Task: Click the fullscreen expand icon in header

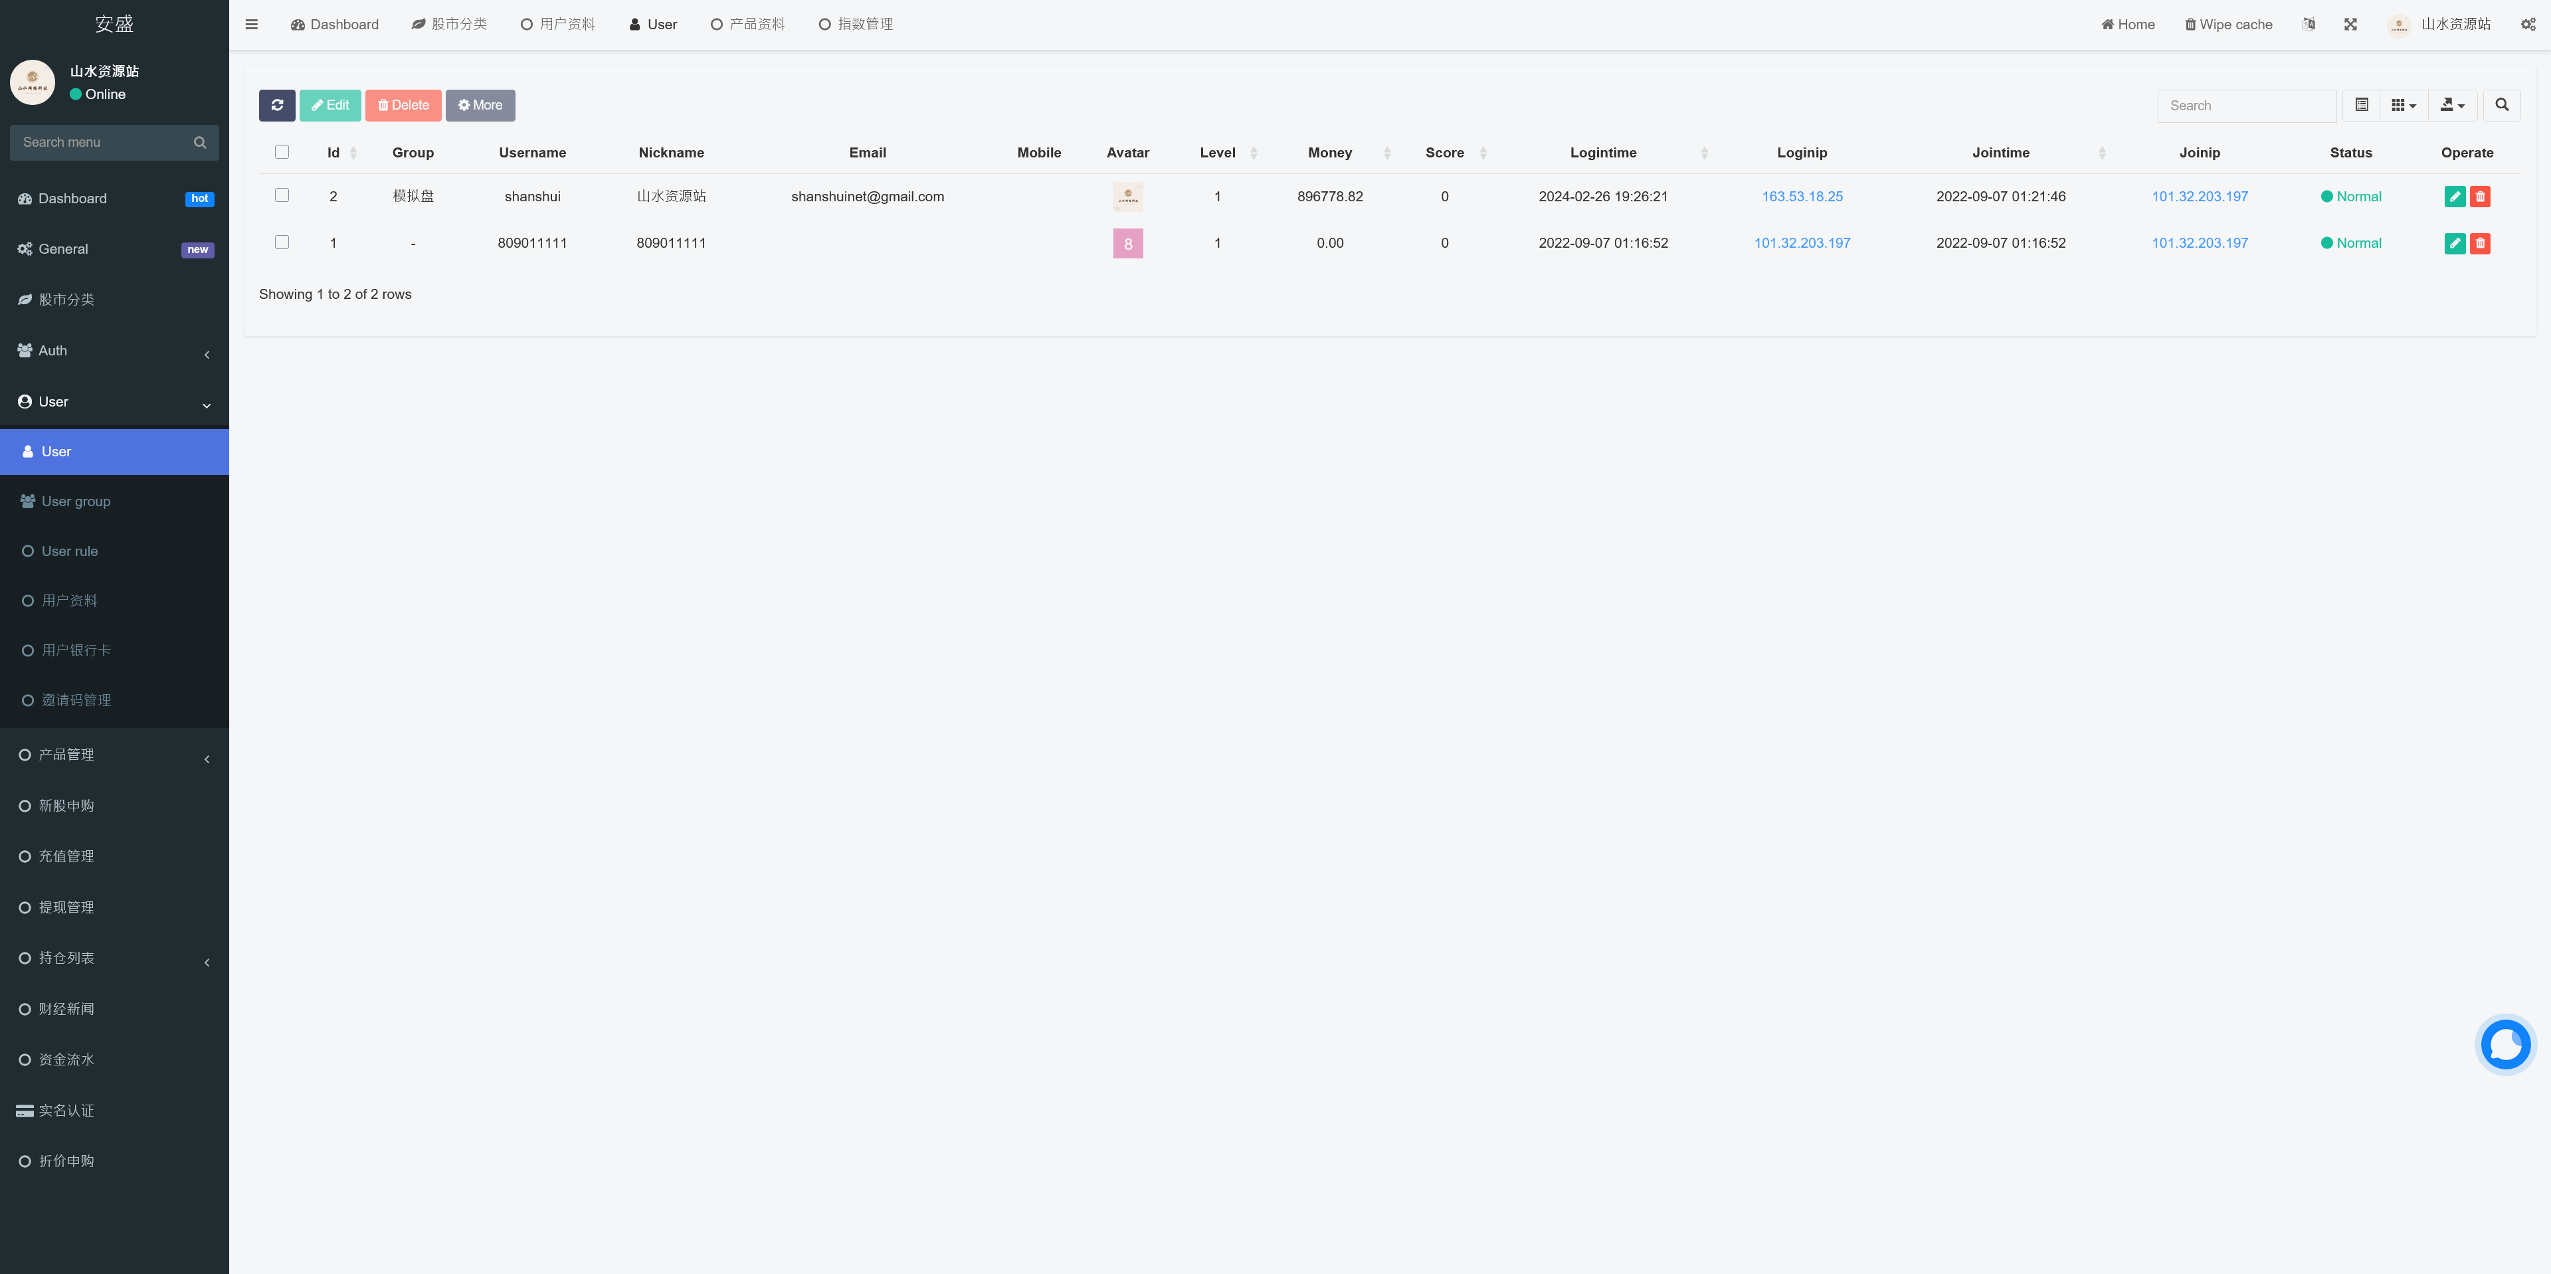Action: [x=2350, y=25]
